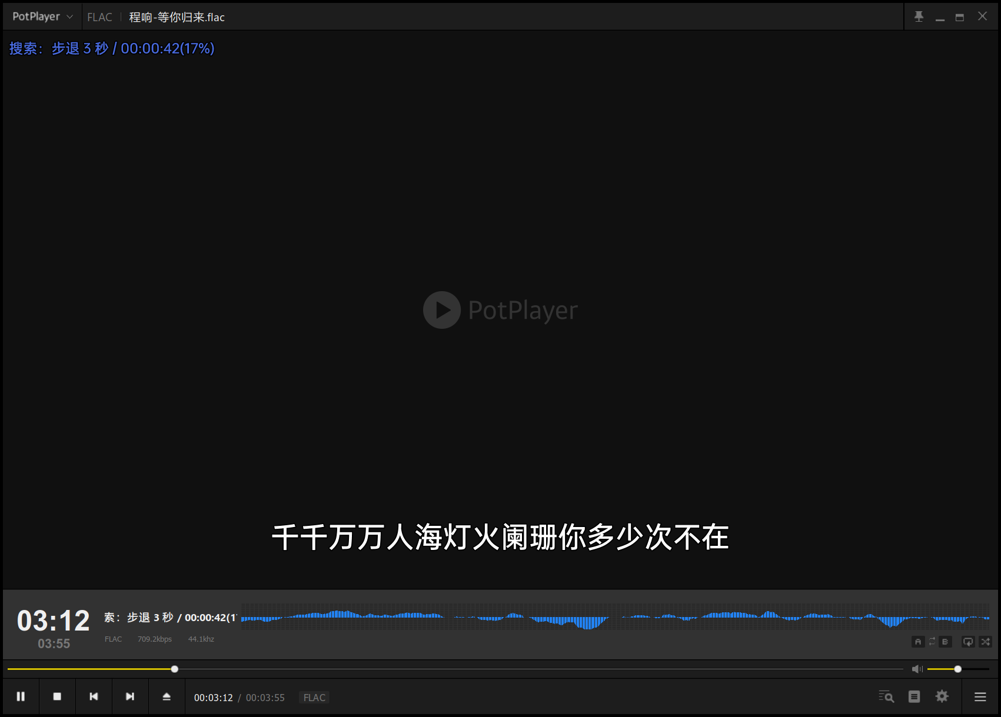Click the FLAC codec label in info panel
This screenshot has height=717, width=1001.
113,639
